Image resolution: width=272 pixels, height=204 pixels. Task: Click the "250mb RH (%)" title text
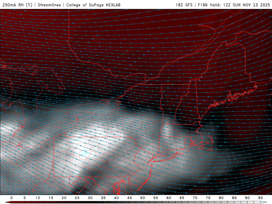tap(18, 5)
